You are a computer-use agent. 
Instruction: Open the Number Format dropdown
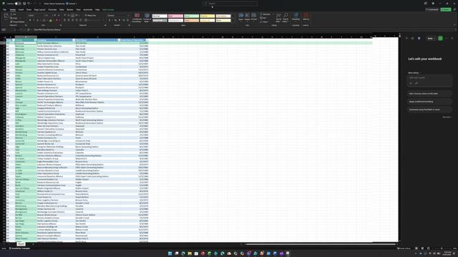pos(118,16)
